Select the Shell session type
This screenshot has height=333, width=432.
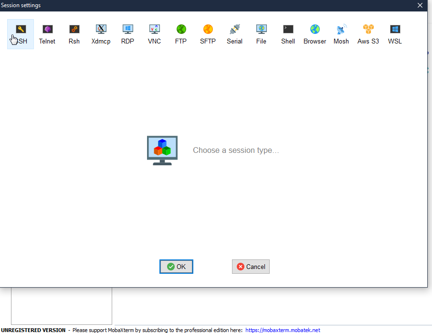click(x=288, y=33)
